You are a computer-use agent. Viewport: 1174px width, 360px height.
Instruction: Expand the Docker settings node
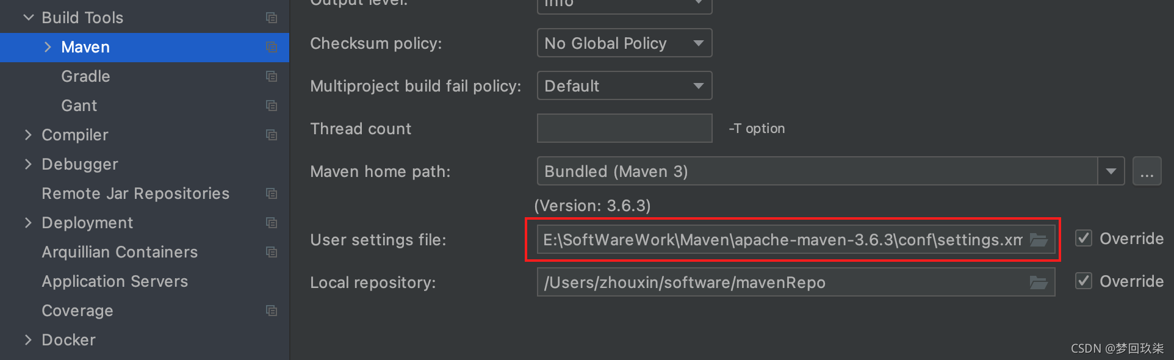[x=28, y=340]
